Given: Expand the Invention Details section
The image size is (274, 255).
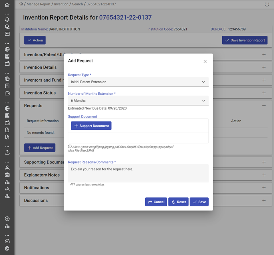Looking at the screenshot, I should (x=264, y=67).
